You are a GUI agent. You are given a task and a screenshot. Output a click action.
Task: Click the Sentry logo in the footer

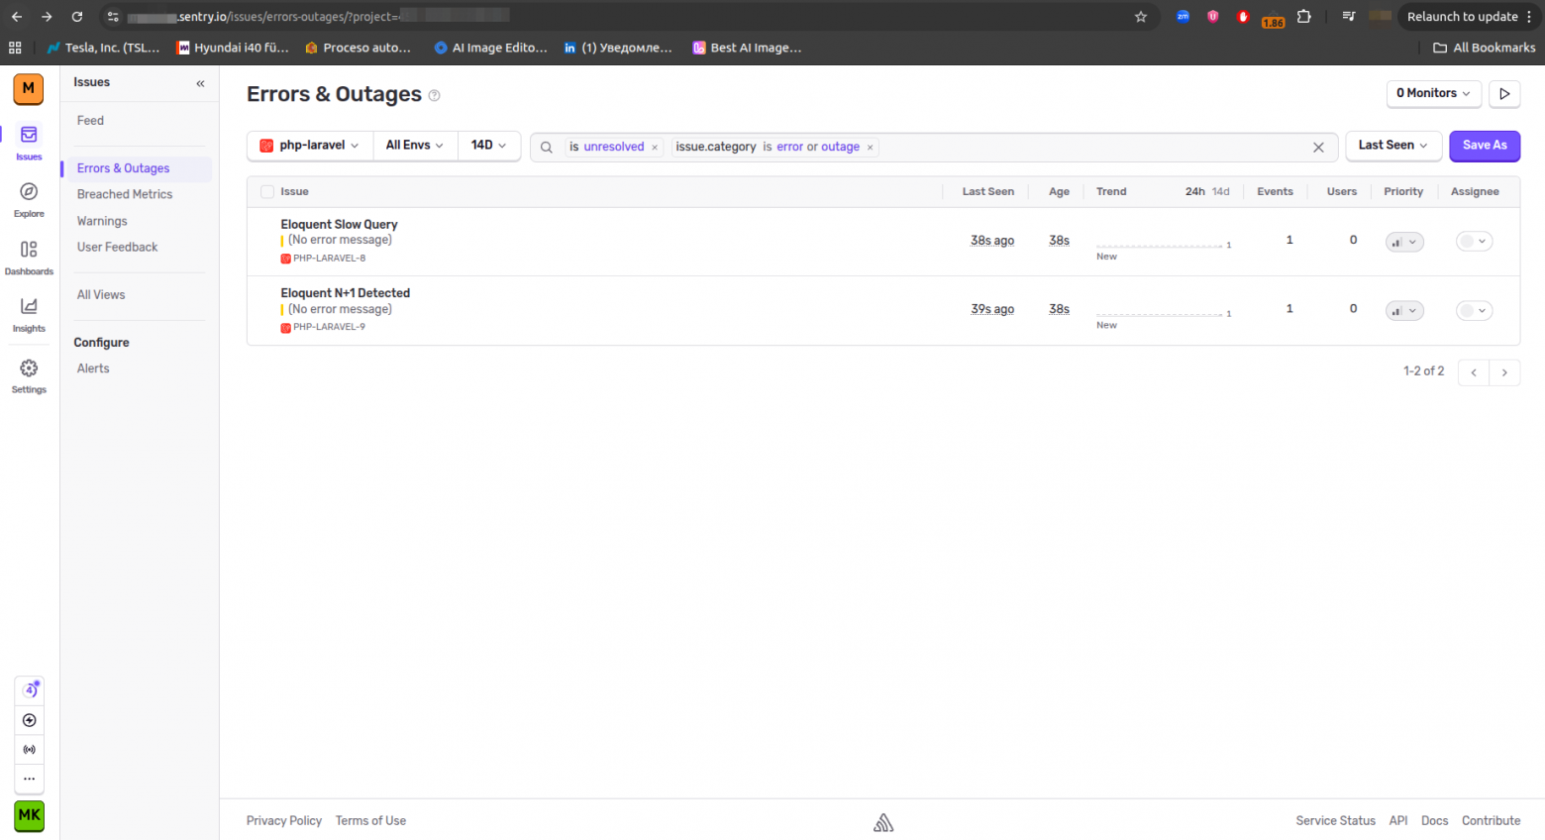click(x=882, y=822)
